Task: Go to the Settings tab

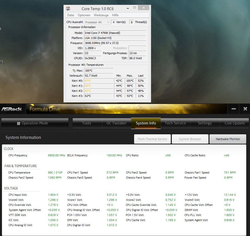Action: click(x=205, y=123)
